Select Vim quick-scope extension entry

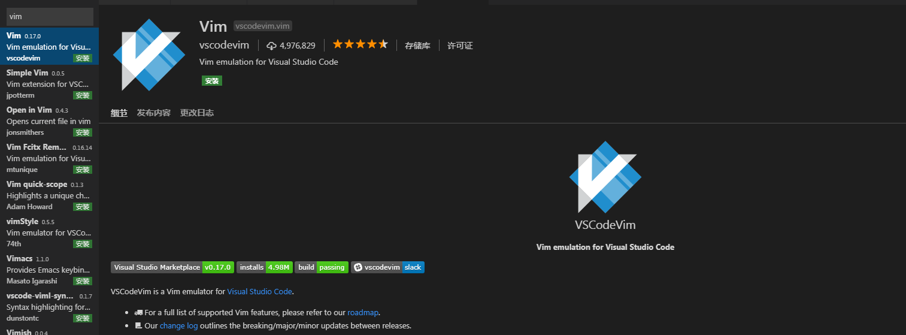[x=49, y=195]
